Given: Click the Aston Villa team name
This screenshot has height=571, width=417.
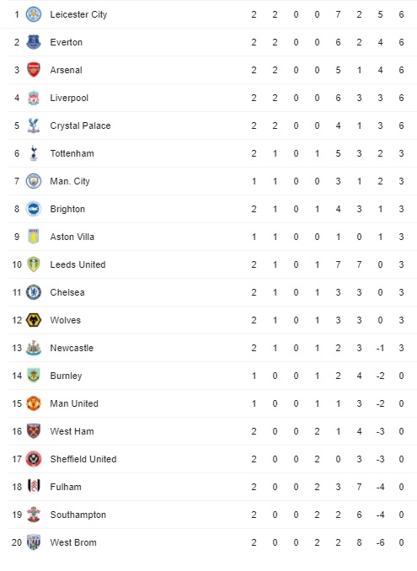Looking at the screenshot, I should [x=72, y=237].
